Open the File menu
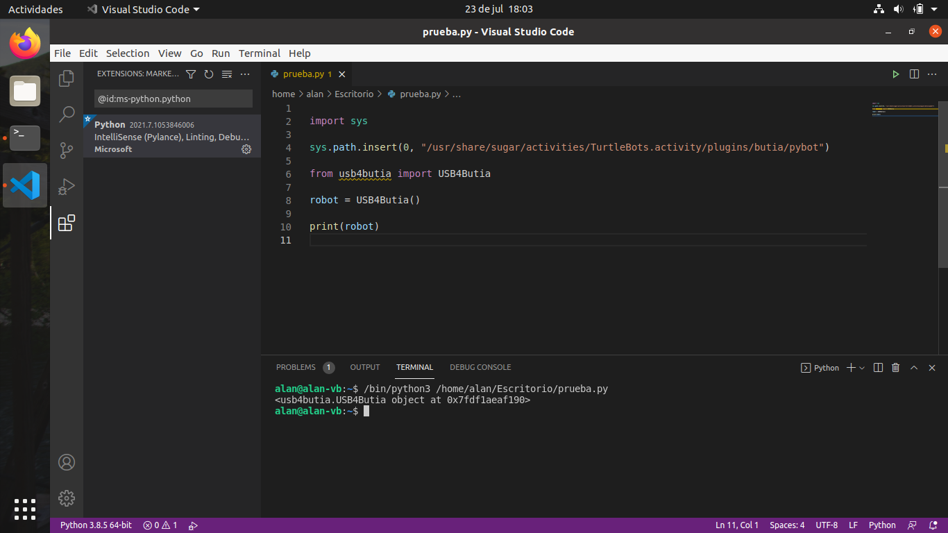Viewport: 948px width, 533px height. pos(62,53)
